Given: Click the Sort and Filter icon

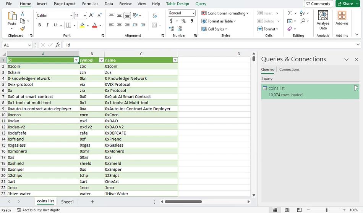Looking at the screenshot, I should coord(302,13).
